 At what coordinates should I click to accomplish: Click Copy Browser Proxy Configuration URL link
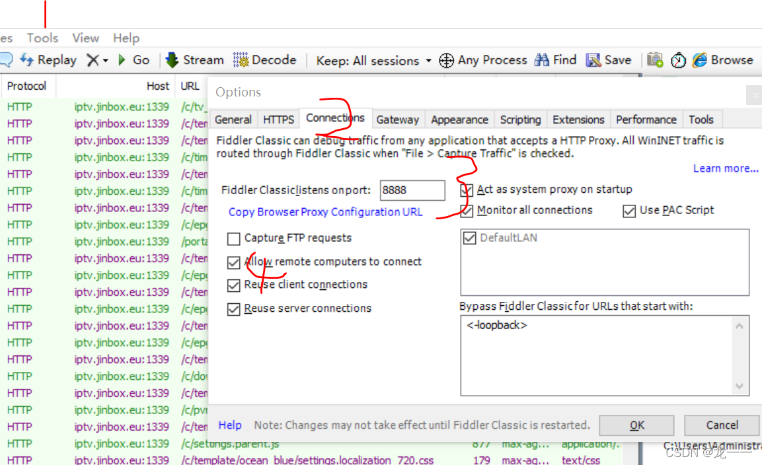pyautogui.click(x=326, y=212)
